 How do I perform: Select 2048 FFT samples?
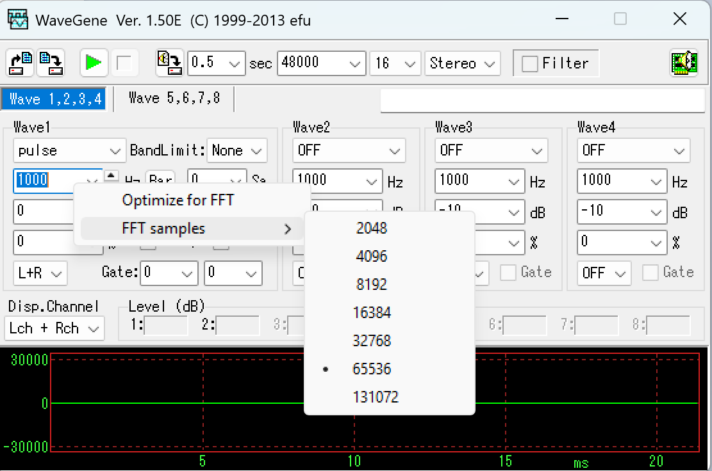coord(389,228)
